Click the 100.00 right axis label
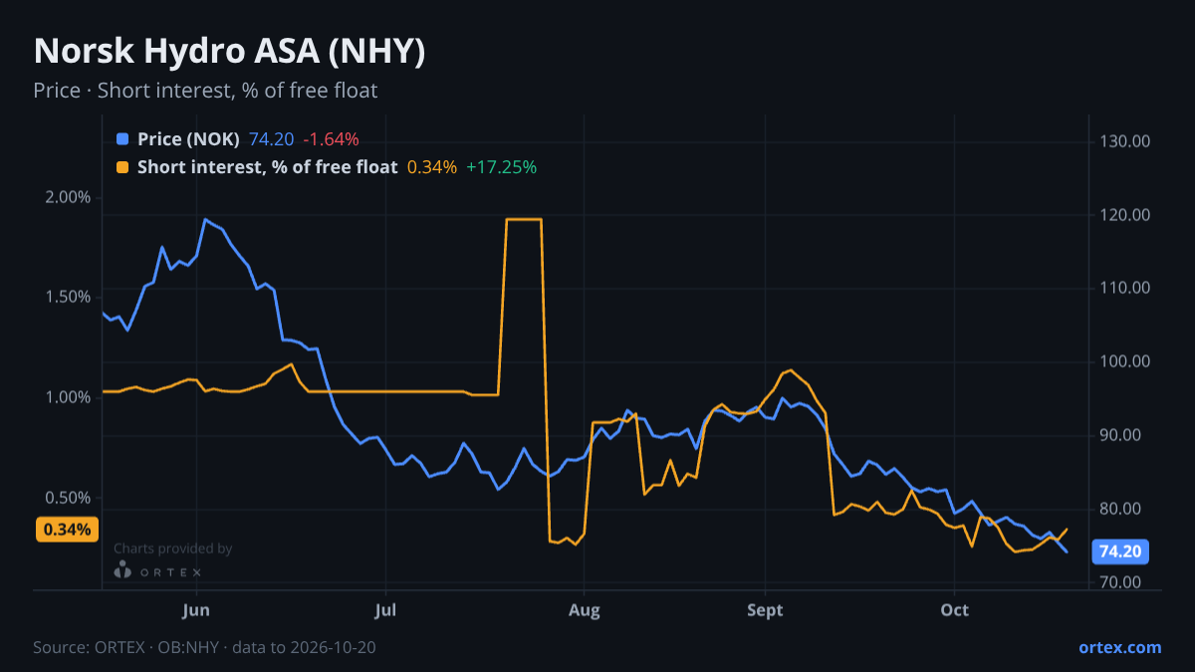The height and width of the screenshot is (672, 1195). pyautogui.click(x=1125, y=361)
